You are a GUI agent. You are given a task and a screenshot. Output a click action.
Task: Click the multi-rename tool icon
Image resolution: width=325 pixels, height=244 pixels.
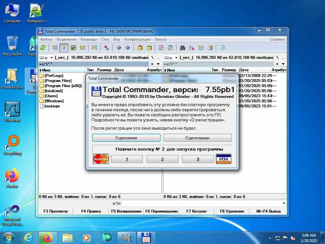tap(192, 48)
